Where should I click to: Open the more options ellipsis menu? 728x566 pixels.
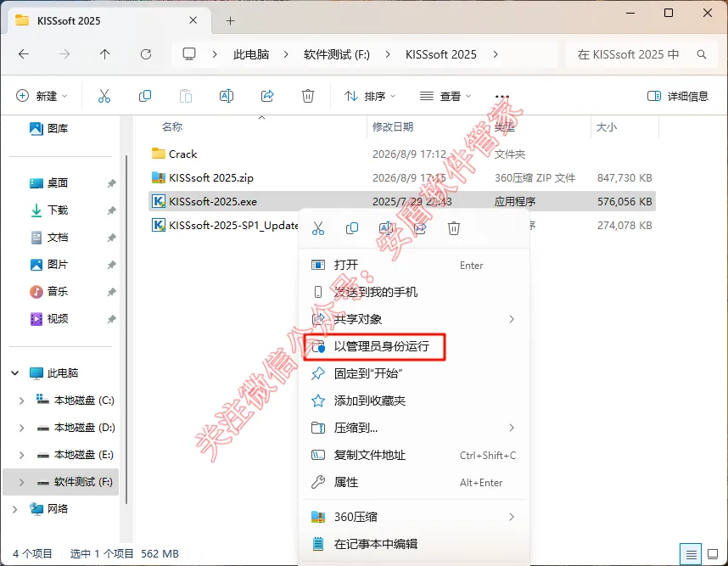(502, 96)
